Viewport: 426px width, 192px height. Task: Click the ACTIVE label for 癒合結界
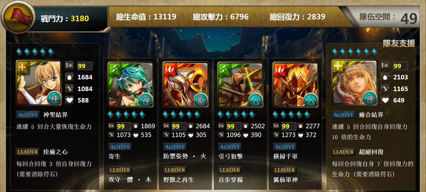(x=344, y=115)
